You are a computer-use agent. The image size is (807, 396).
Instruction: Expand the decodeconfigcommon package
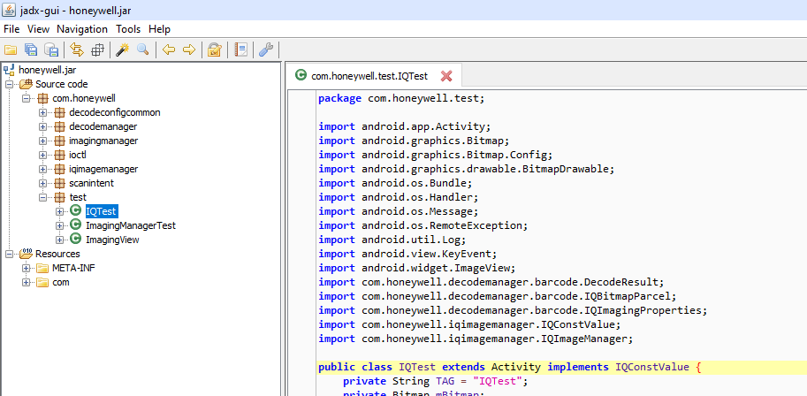pos(42,113)
